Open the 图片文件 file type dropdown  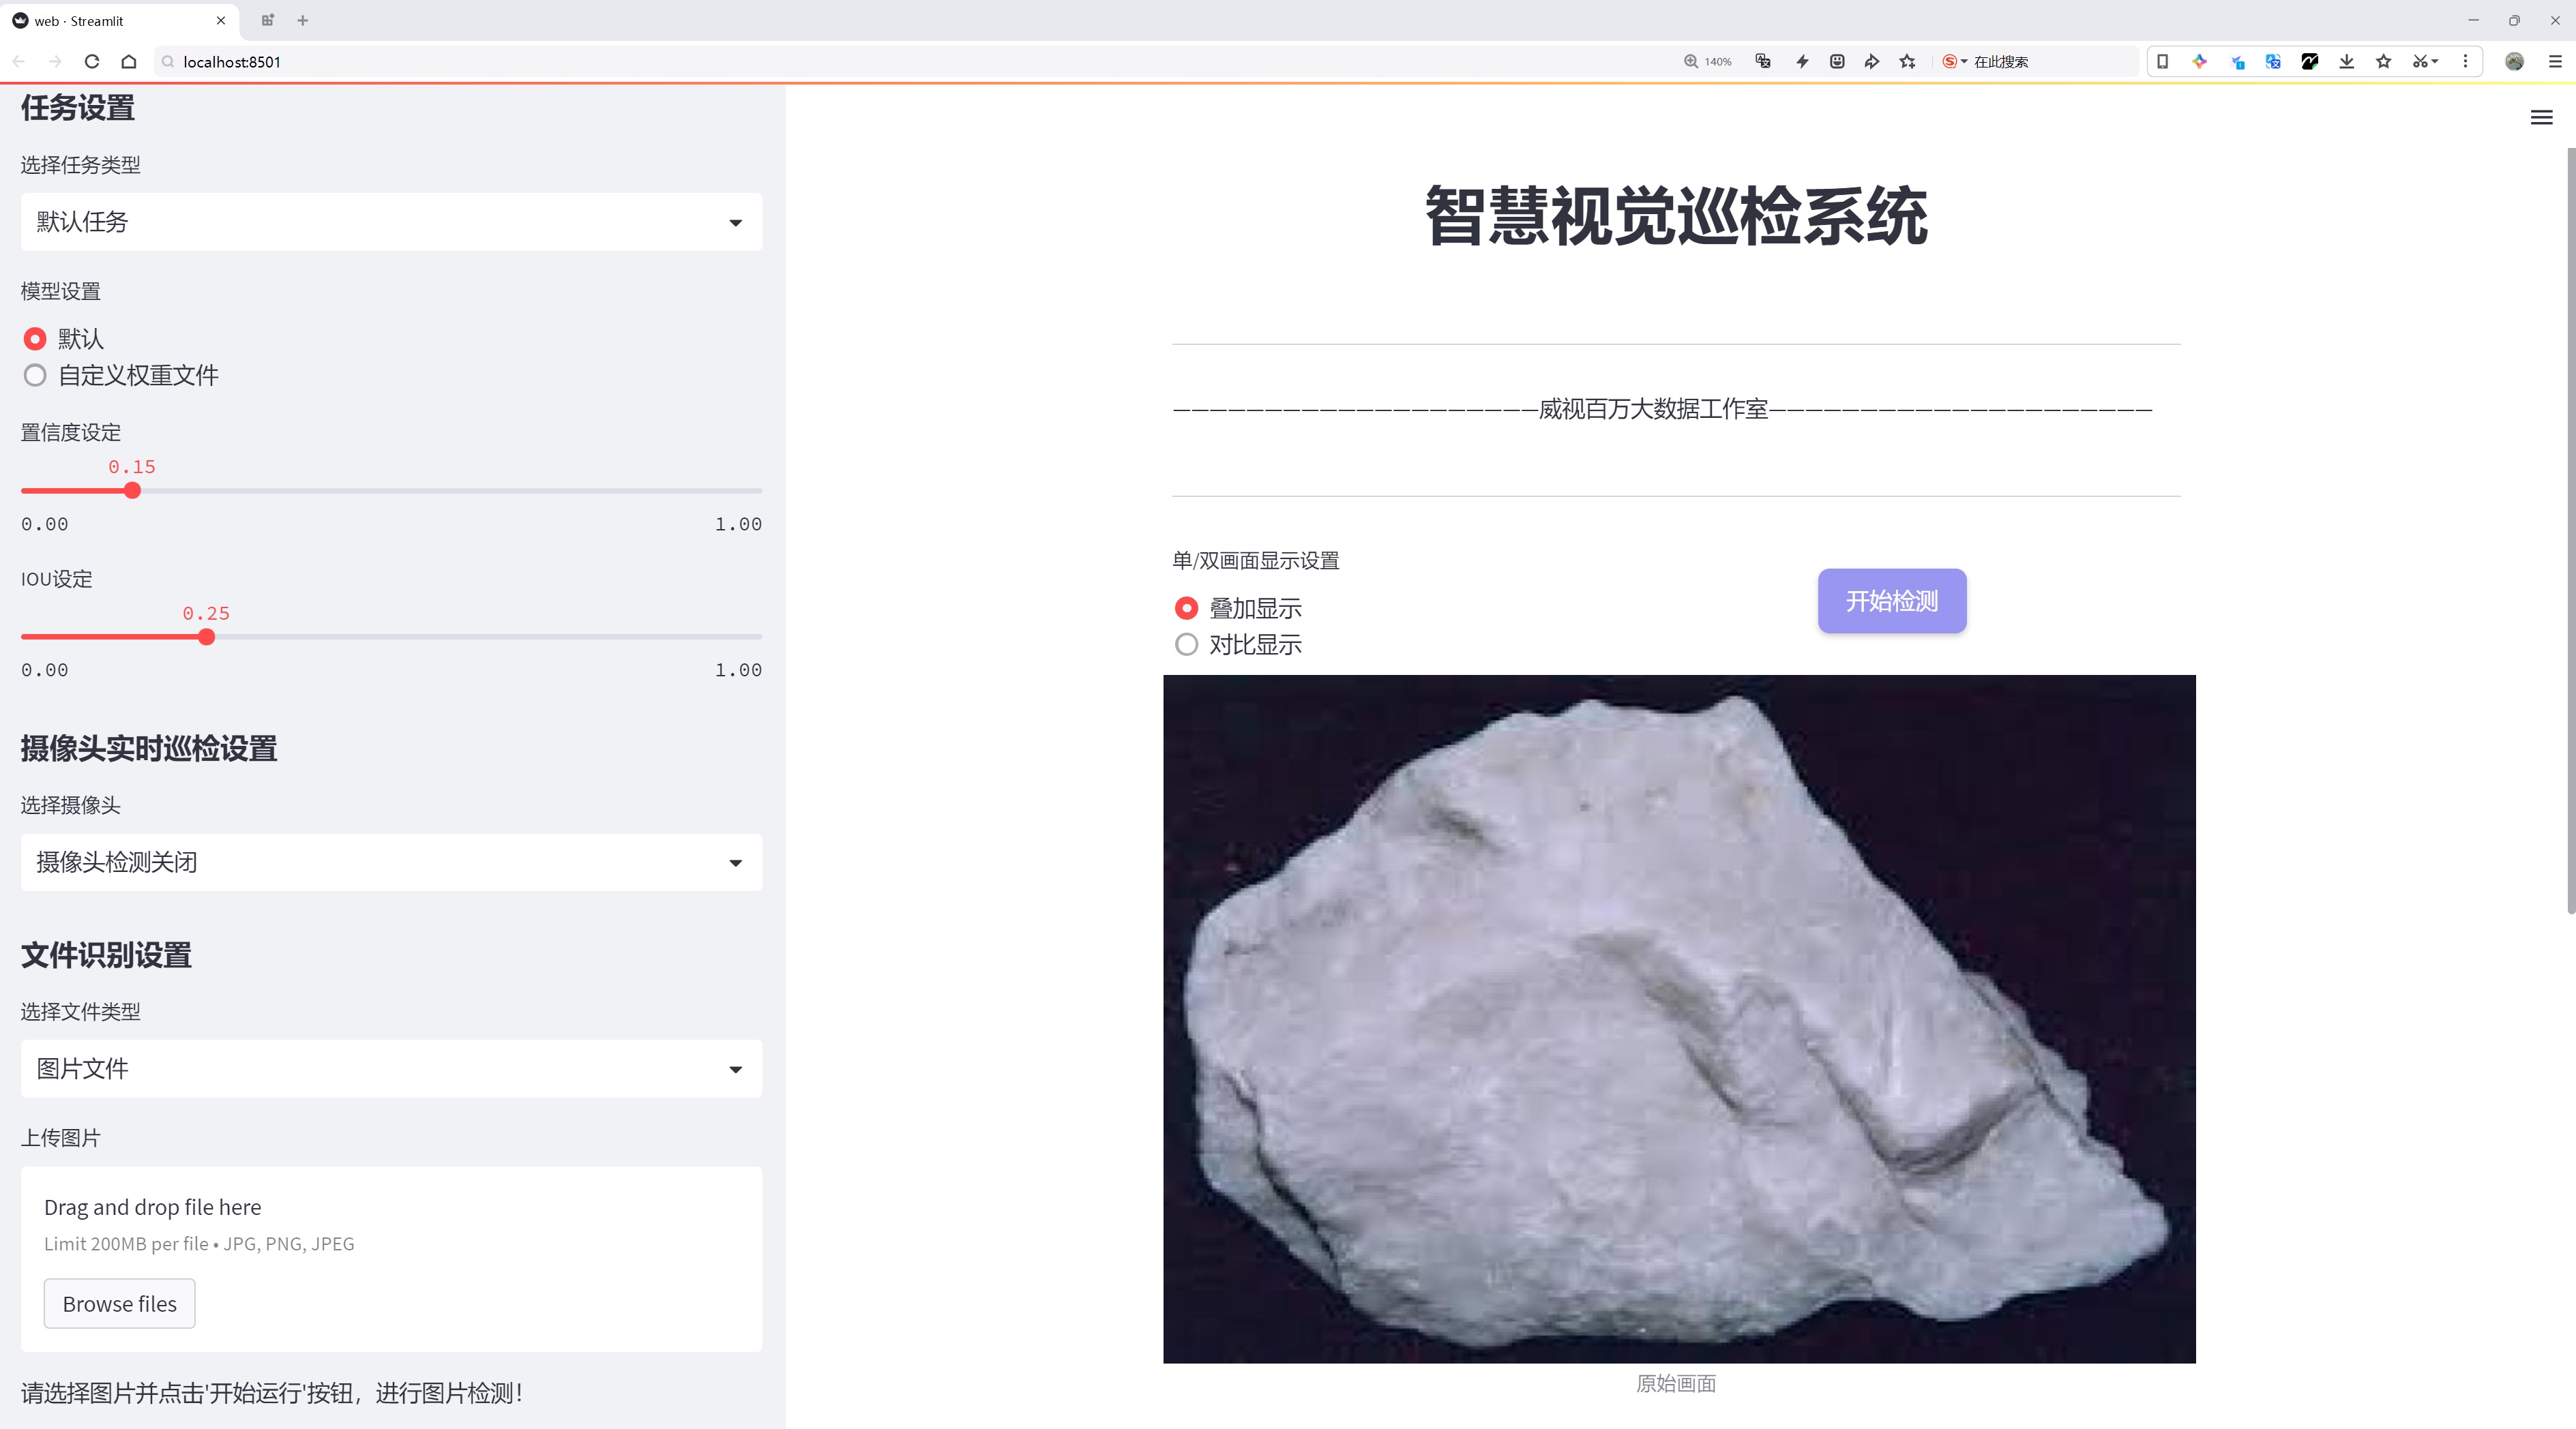click(391, 1069)
